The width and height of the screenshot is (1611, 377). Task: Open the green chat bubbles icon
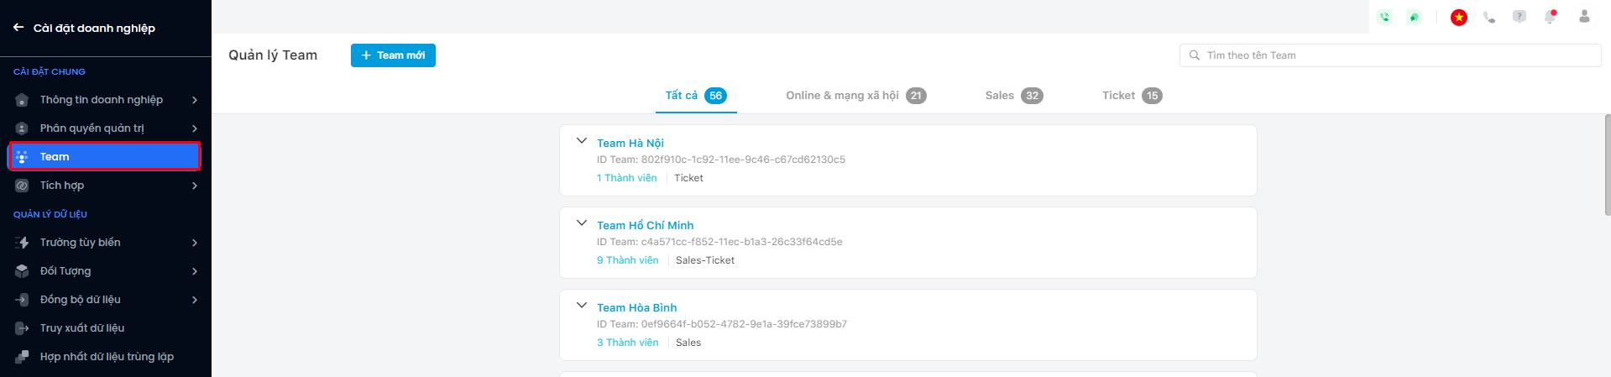coord(1415,17)
